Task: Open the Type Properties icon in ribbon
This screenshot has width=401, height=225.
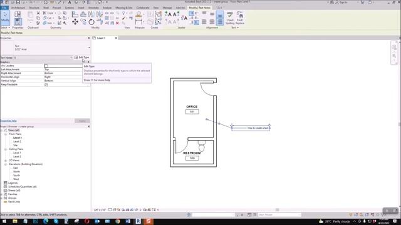Action: tap(18, 14)
